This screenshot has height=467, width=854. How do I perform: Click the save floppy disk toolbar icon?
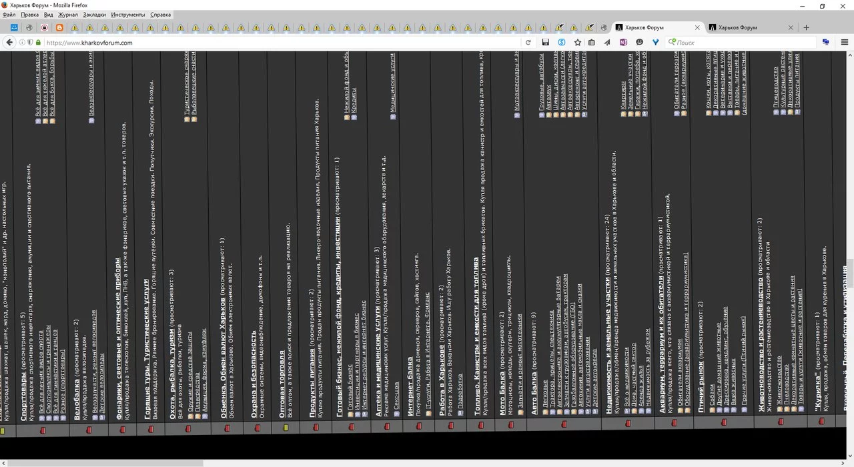tap(546, 42)
